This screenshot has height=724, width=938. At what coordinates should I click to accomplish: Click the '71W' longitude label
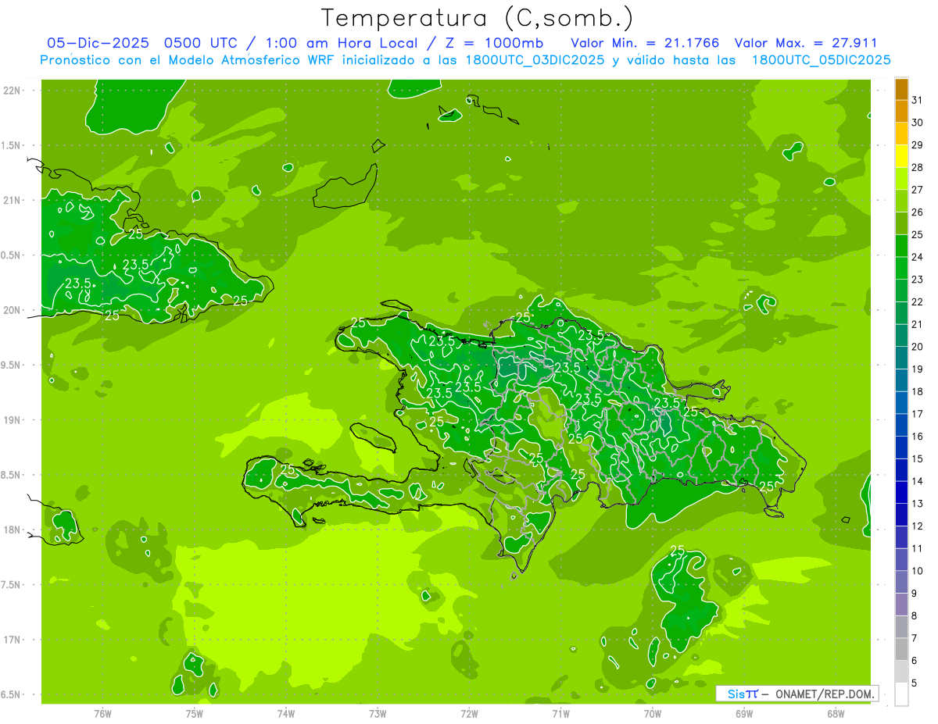tap(560, 713)
